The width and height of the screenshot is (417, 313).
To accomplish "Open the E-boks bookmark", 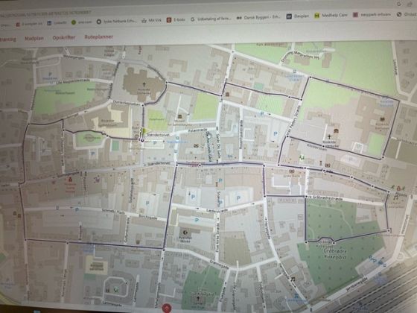I will 176,19.
